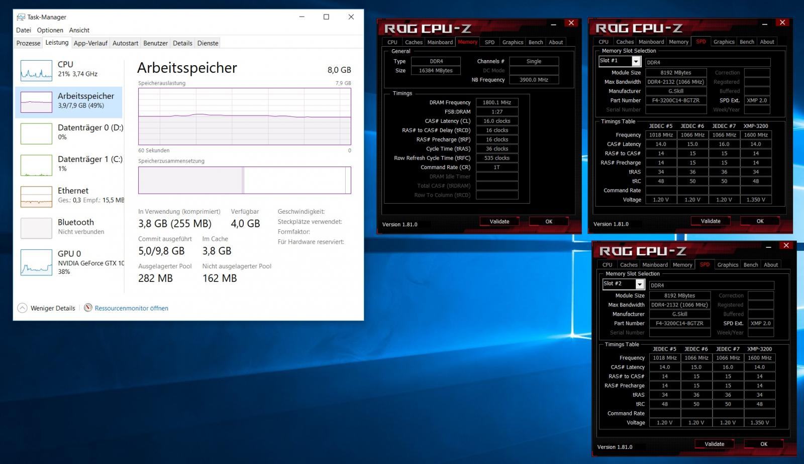The width and height of the screenshot is (804, 464).
Task: Click the Ressourcenmonitor gauge icon
Action: click(88, 307)
